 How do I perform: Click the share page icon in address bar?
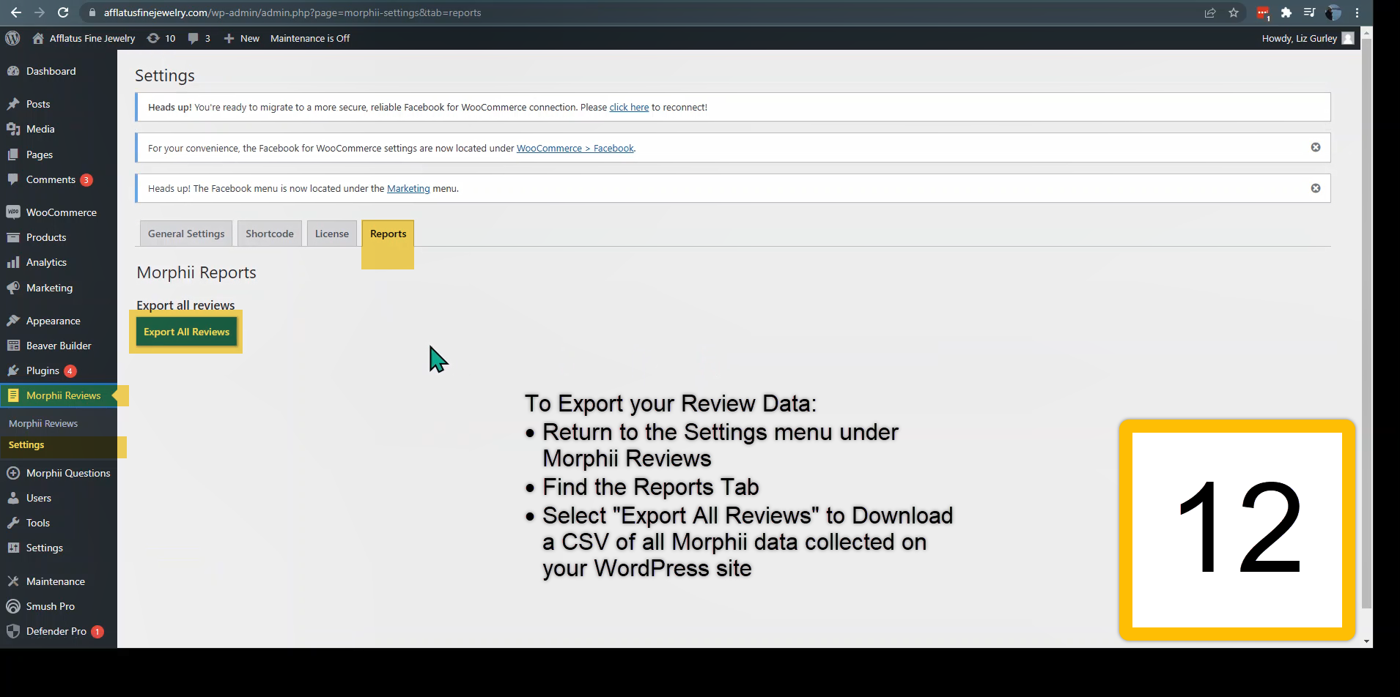point(1210,12)
